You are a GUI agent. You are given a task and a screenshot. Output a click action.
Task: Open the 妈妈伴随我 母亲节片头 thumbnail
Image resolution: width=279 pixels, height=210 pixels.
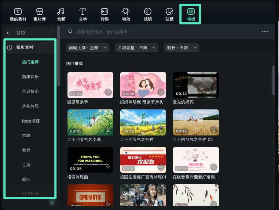(x=143, y=85)
